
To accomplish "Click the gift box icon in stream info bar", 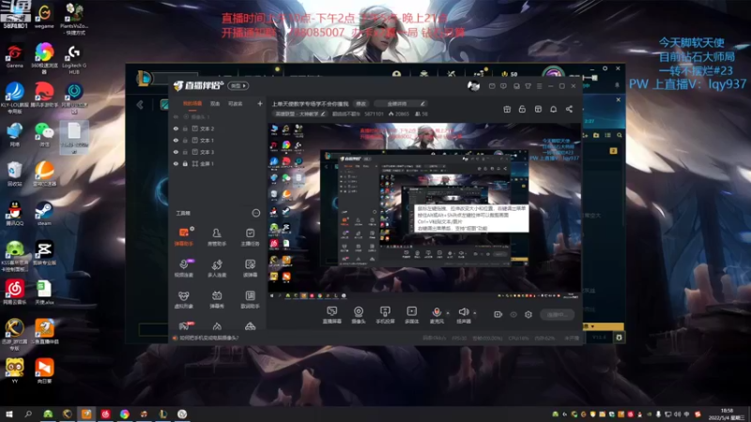I will click(x=507, y=109).
